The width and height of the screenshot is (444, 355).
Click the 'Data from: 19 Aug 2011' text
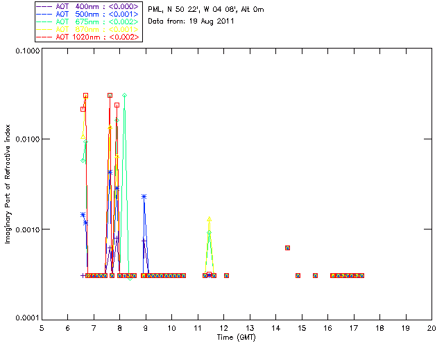click(191, 21)
